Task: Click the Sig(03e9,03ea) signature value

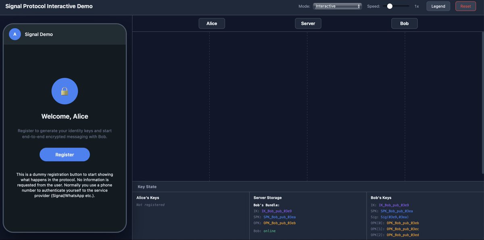Action: coord(395,217)
